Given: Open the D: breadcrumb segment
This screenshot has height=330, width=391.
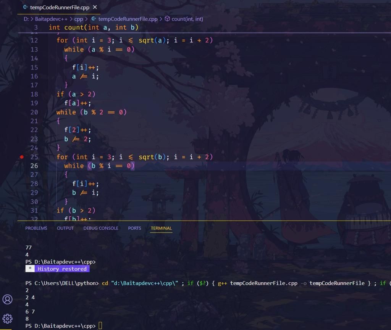Looking at the screenshot, I should tap(26, 19).
